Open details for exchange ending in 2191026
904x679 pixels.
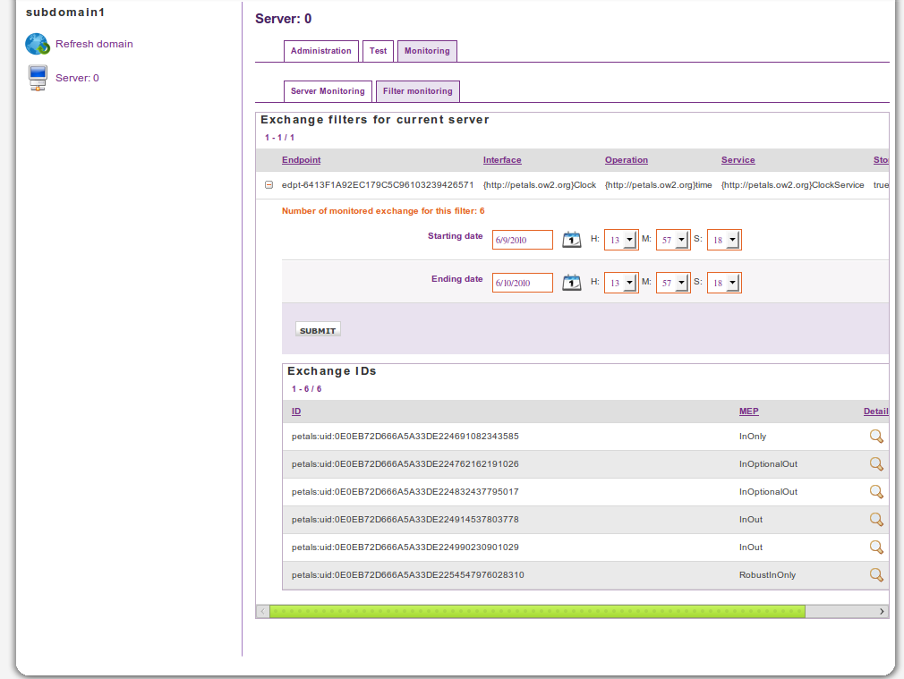(x=876, y=464)
